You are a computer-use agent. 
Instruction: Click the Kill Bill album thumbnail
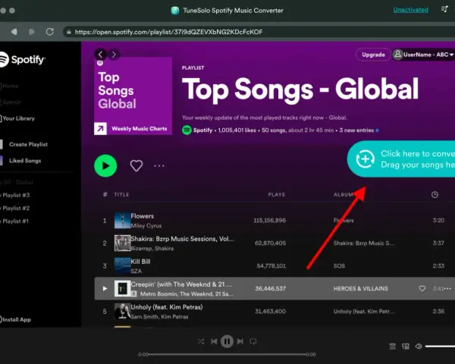[x=122, y=265]
